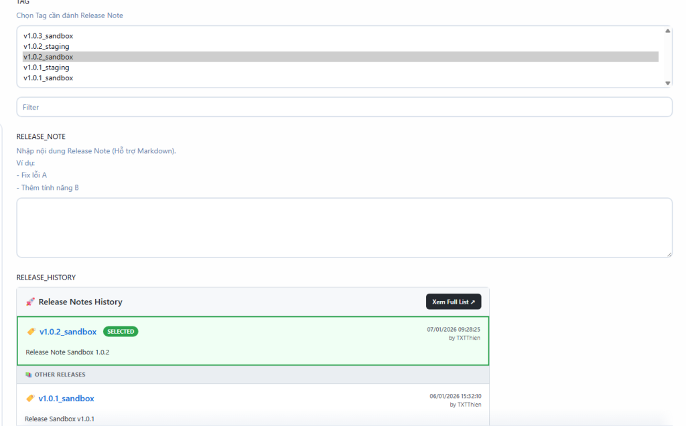The height and width of the screenshot is (426, 686).
Task: Choose v1.0.2_staging from the tag list
Action: [x=46, y=46]
